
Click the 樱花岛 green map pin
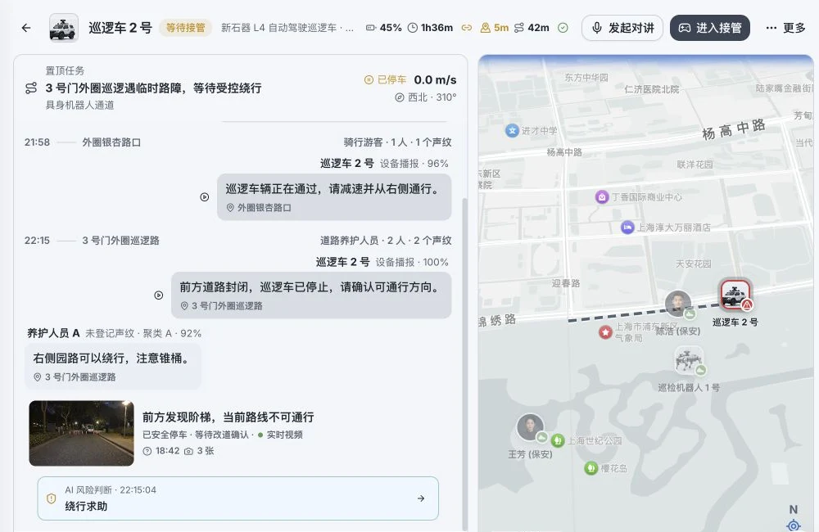pyautogui.click(x=590, y=468)
